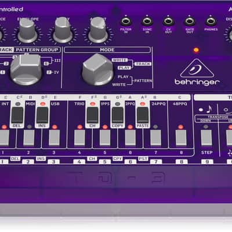Click the CV Out jack socket
232x232 pixels.
[168, 21]
